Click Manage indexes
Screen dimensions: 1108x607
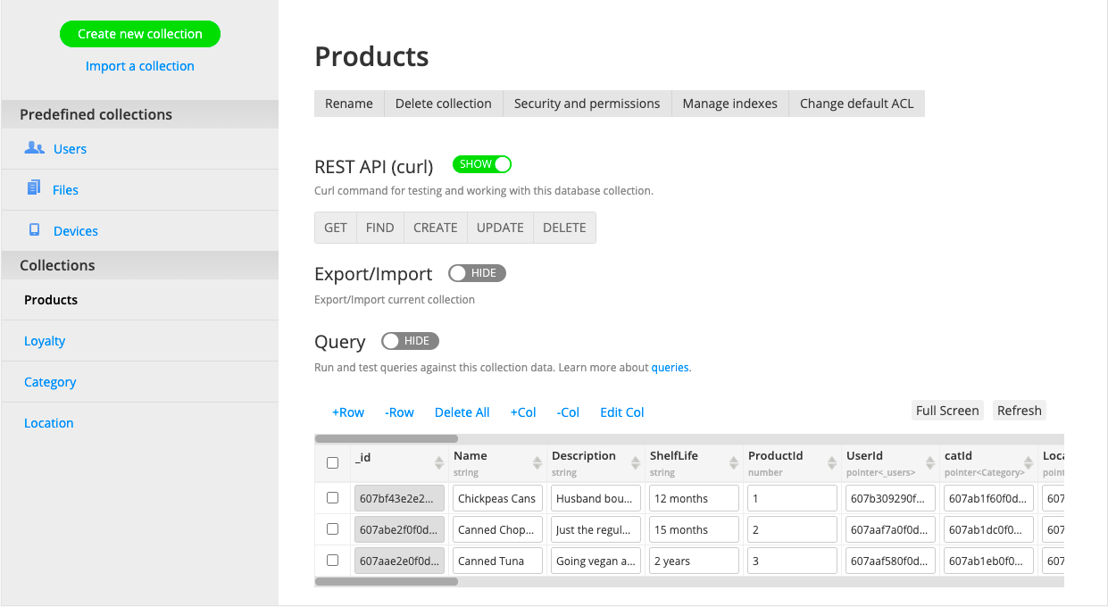[730, 104]
